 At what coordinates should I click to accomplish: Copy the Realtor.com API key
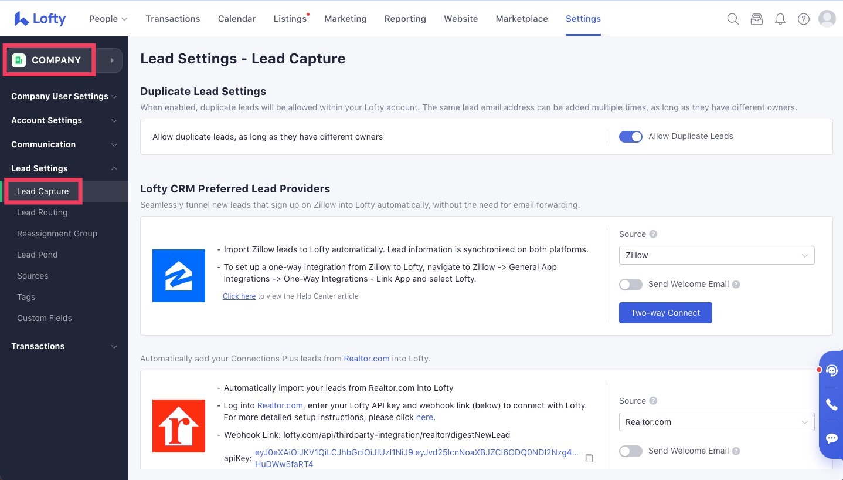click(x=589, y=458)
